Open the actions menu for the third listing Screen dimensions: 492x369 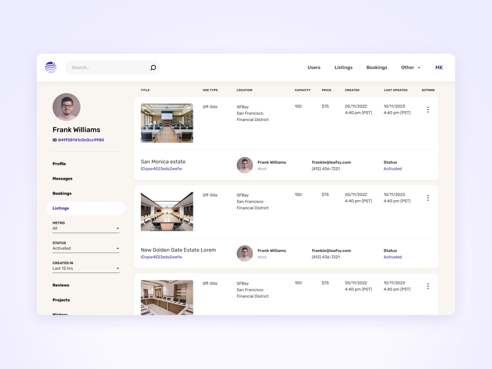click(x=428, y=286)
